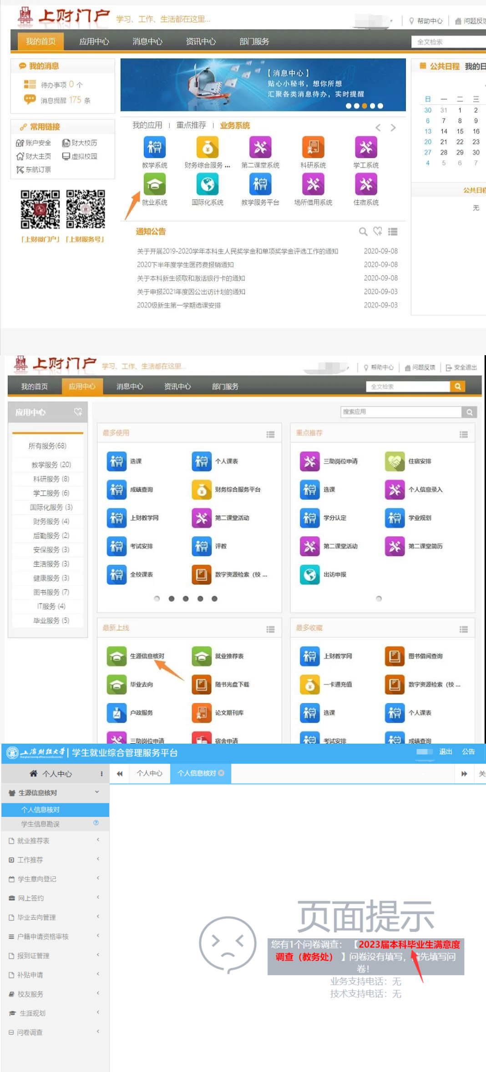This screenshot has width=486, height=1072.
Task: Open notice 2020下半年度学生医药费报销通知
Action: 185,265
